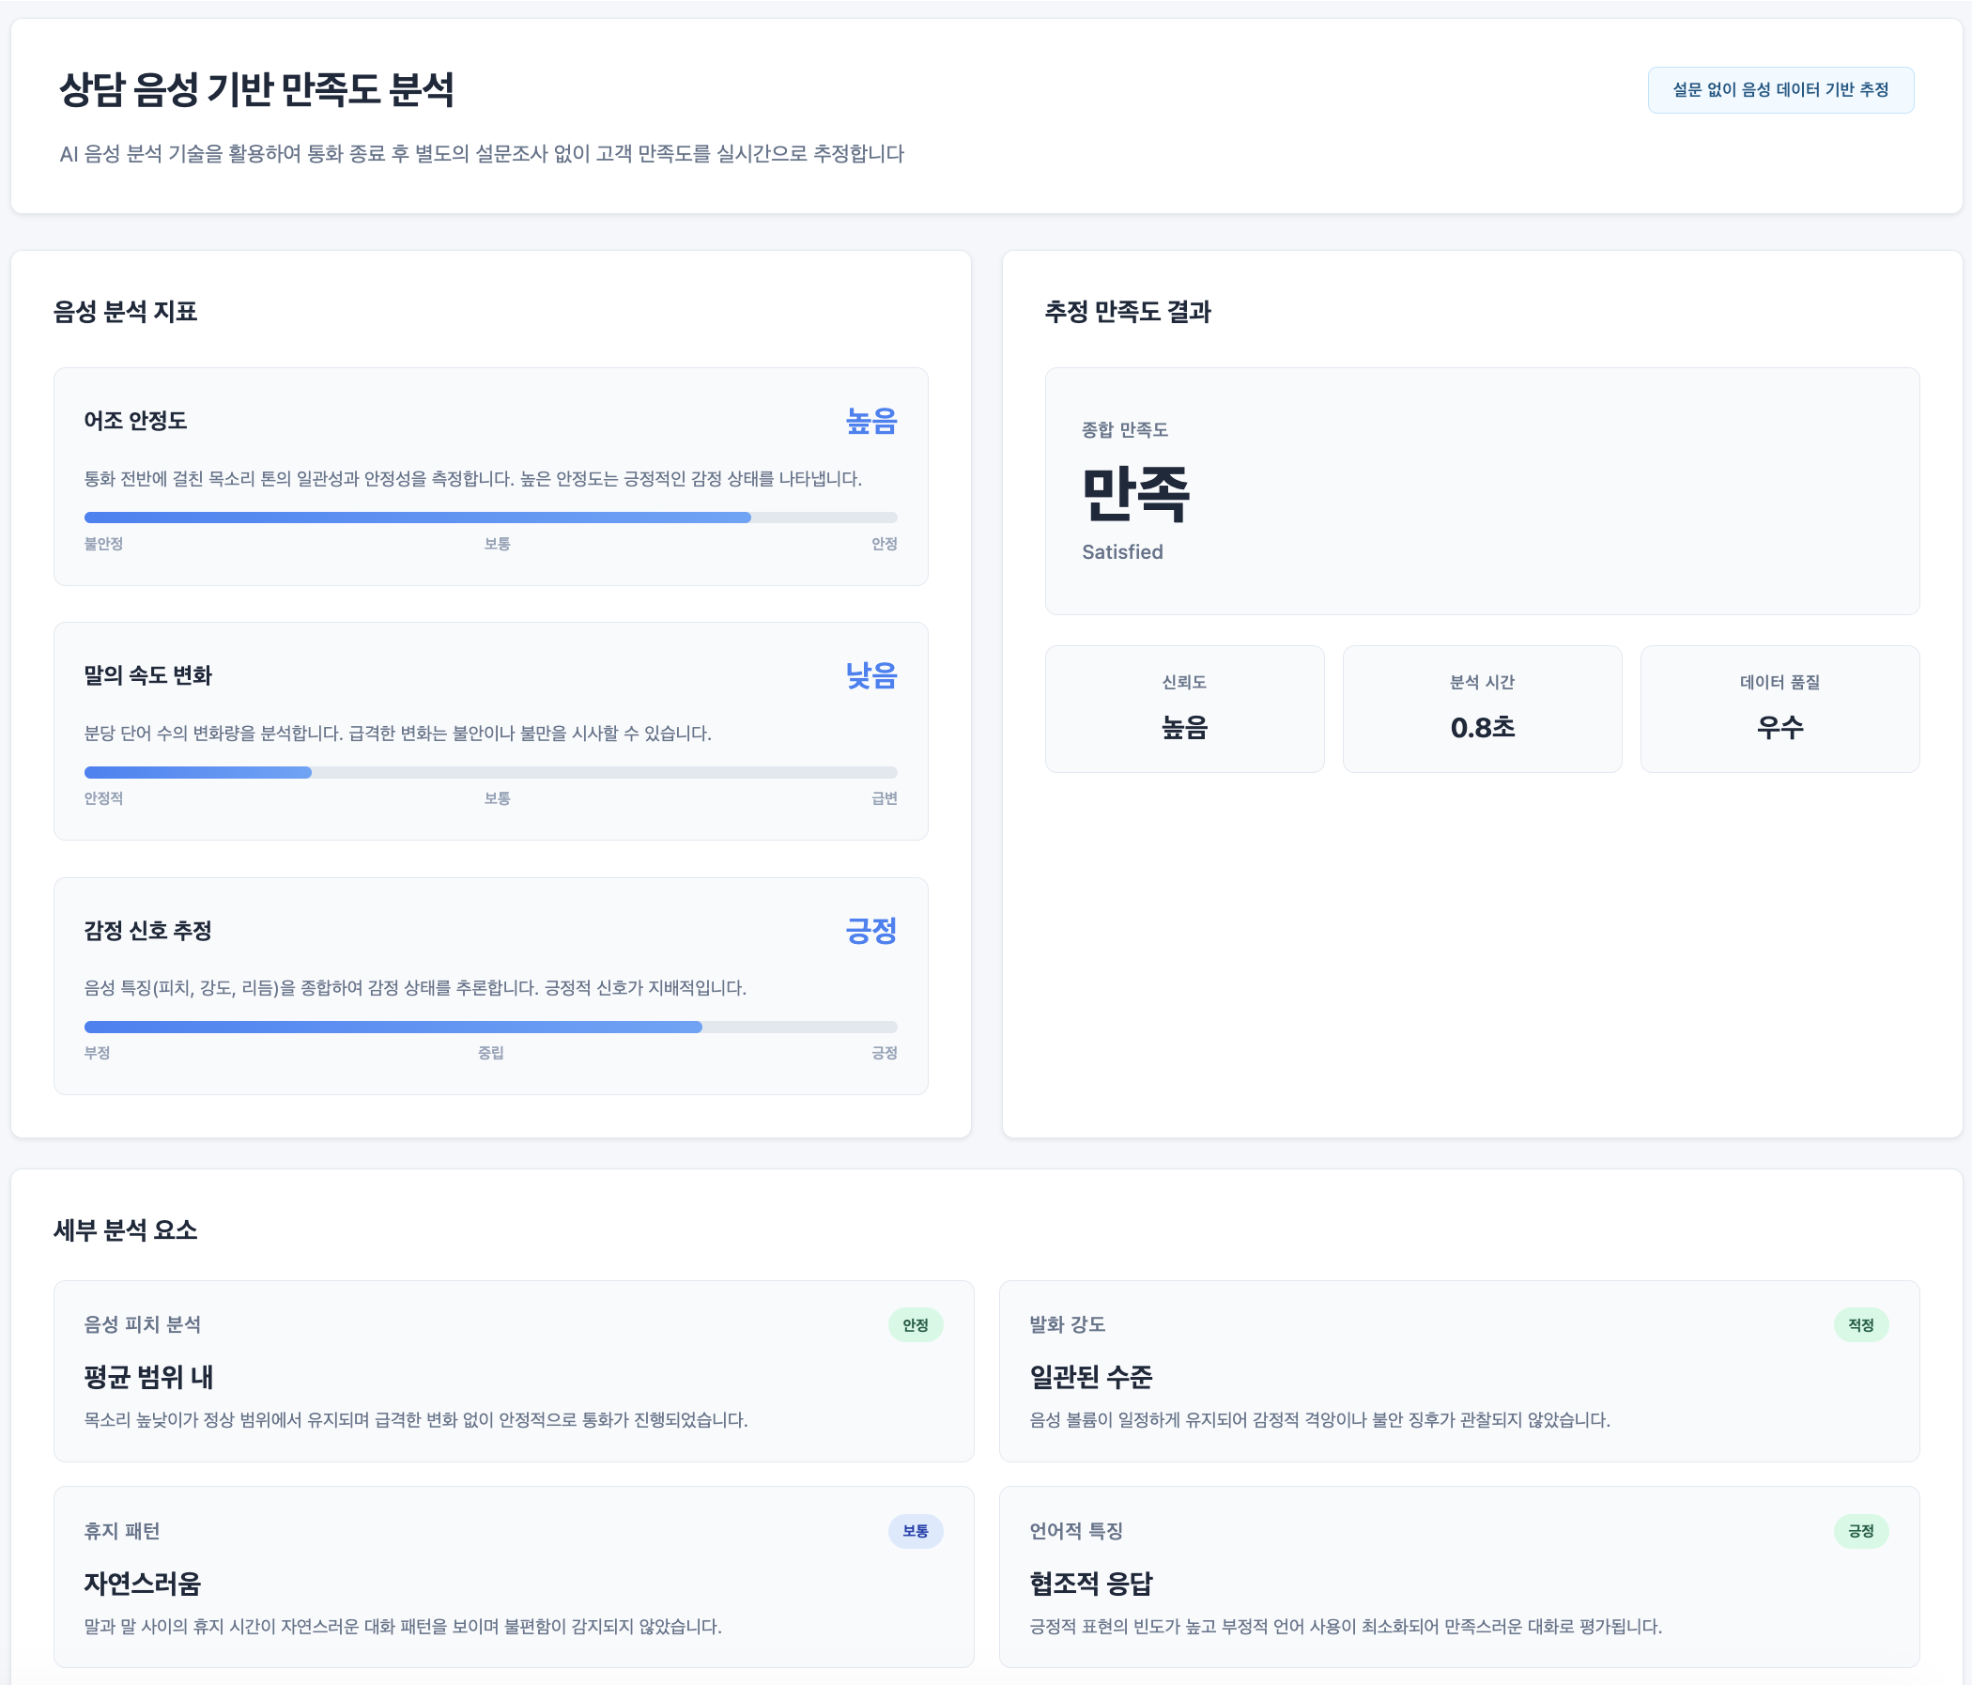Click the 분석 시간 0.8초 card
The width and height of the screenshot is (1972, 1685).
pos(1482,708)
